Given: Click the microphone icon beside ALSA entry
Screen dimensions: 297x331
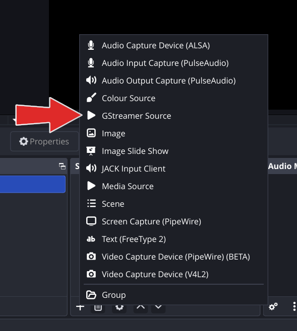Looking at the screenshot, I should click(x=91, y=45).
